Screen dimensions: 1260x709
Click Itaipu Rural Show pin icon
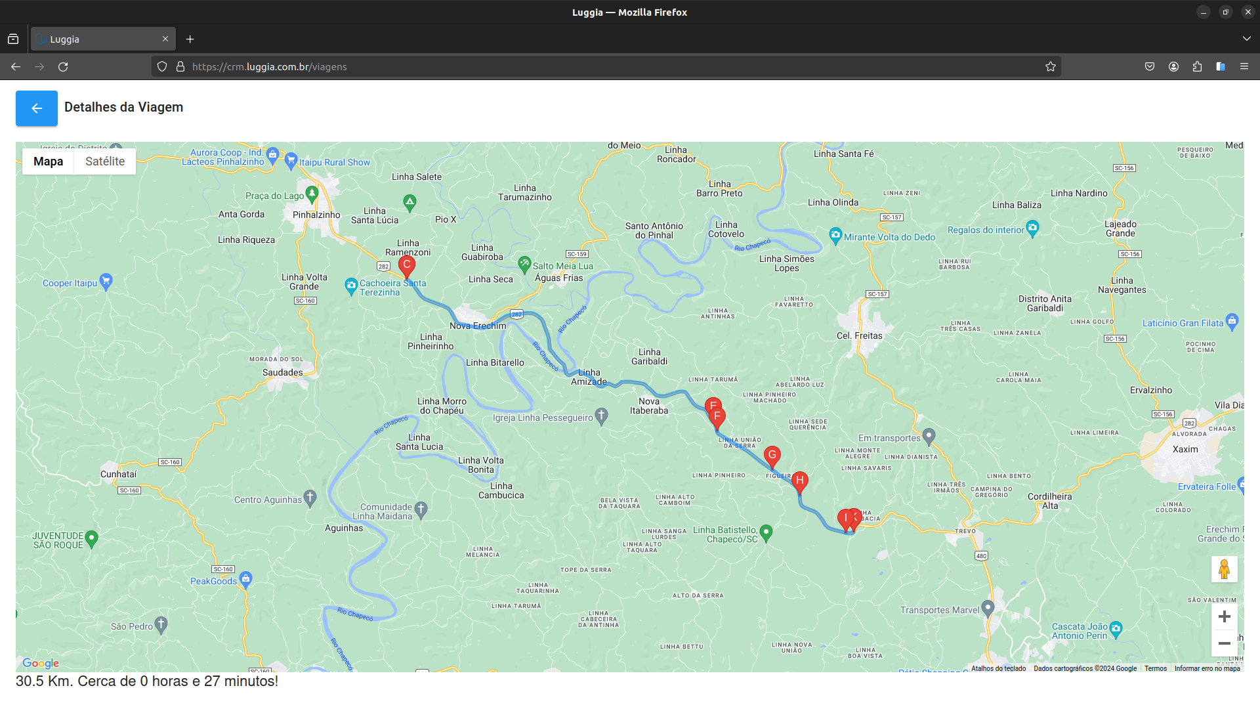click(x=291, y=161)
